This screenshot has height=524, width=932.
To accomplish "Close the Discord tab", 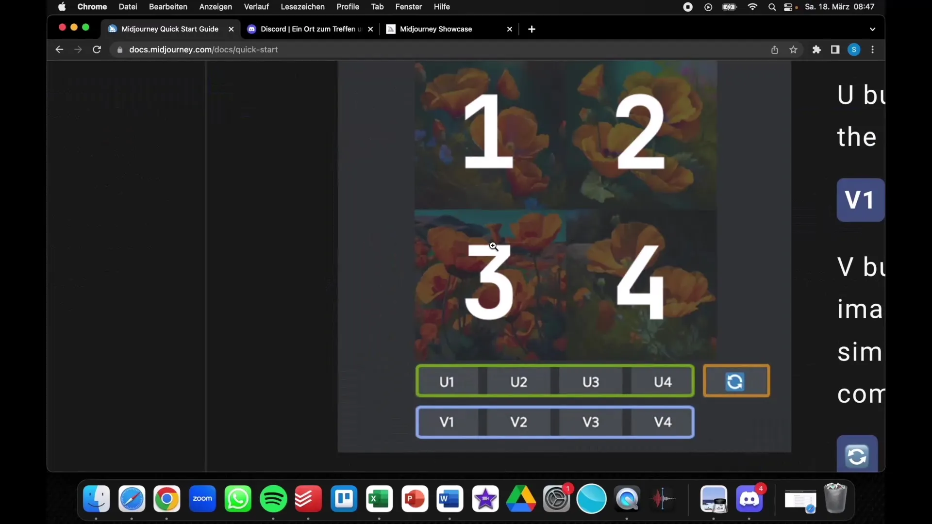I will (370, 29).
